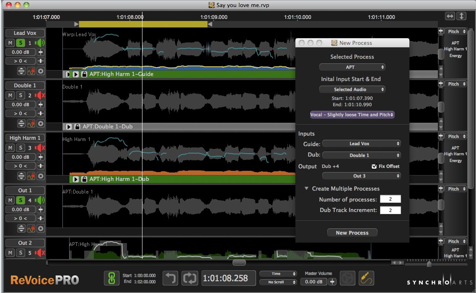Solo the Double 1 track
Viewport: 476px width, 293px height.
tap(21, 95)
